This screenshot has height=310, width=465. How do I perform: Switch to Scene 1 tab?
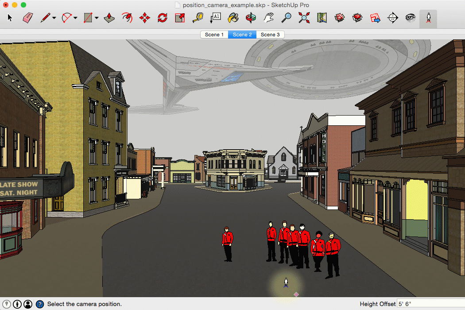click(214, 35)
